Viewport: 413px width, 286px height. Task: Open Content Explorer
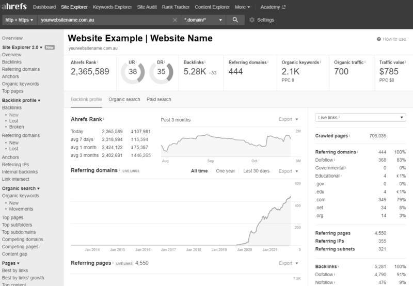point(212,7)
